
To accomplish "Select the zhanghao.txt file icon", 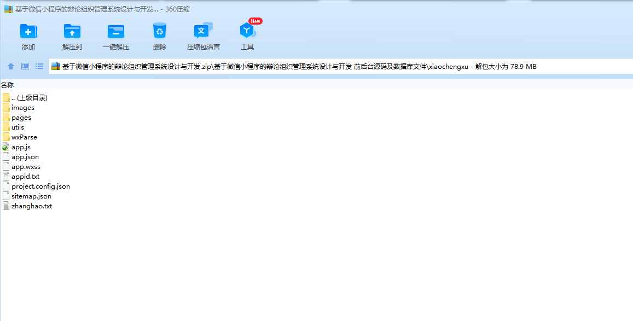I will pos(5,206).
